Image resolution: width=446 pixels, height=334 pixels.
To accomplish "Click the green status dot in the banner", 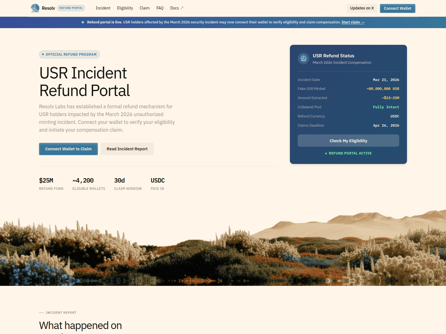I will point(82,22).
